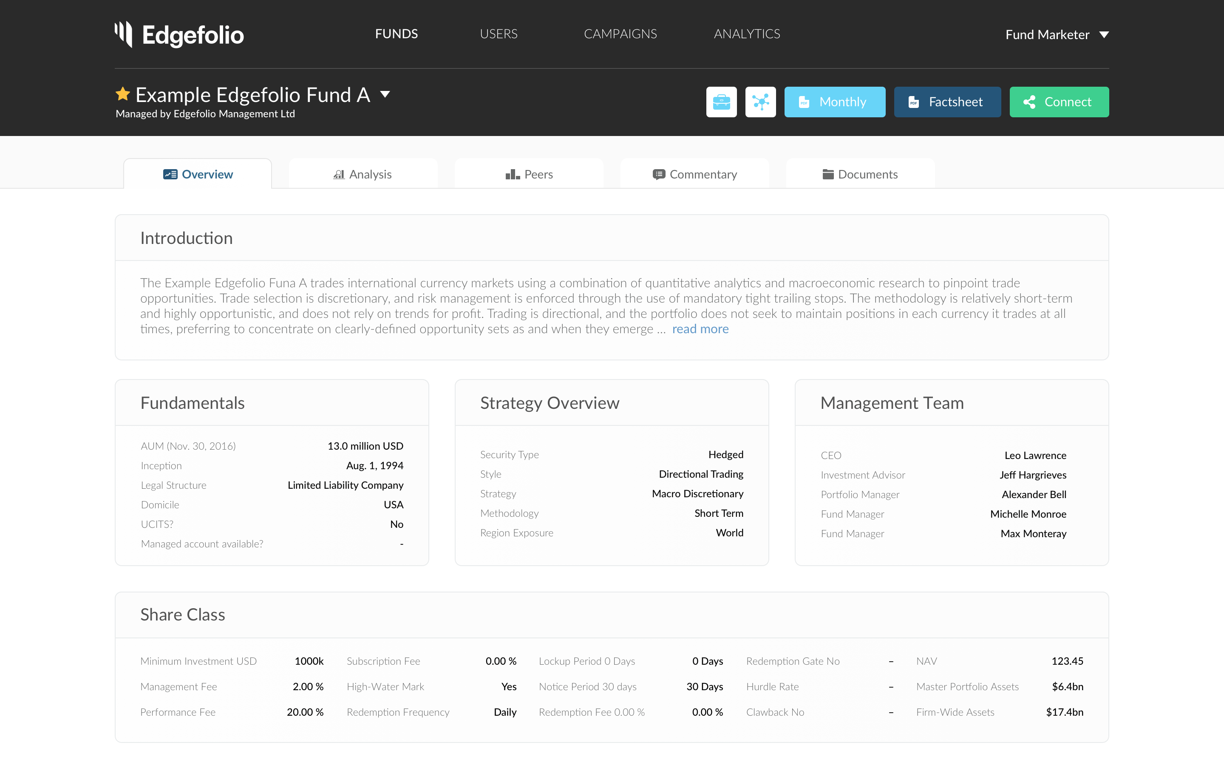Click the Commentary speech bubble icon

click(x=658, y=175)
